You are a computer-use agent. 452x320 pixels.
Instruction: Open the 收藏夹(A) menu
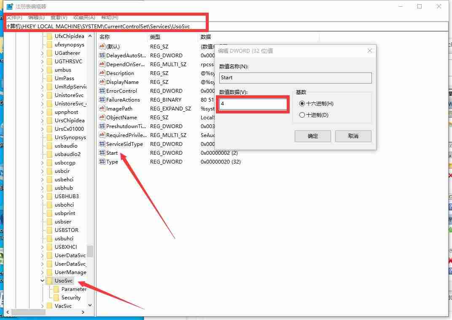coord(84,17)
